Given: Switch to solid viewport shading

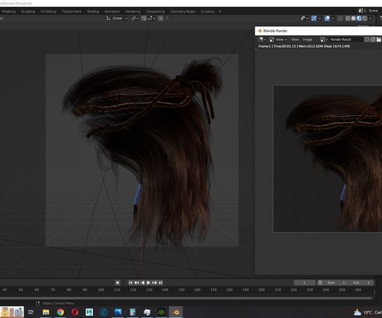Looking at the screenshot, I should (x=353, y=18).
